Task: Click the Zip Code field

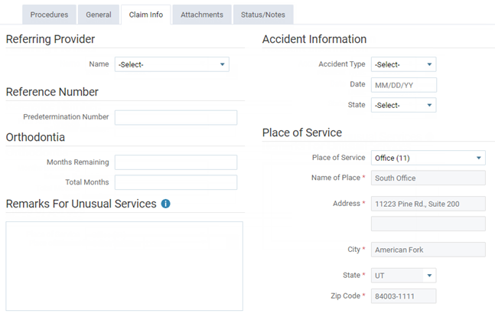Action: [403, 296]
